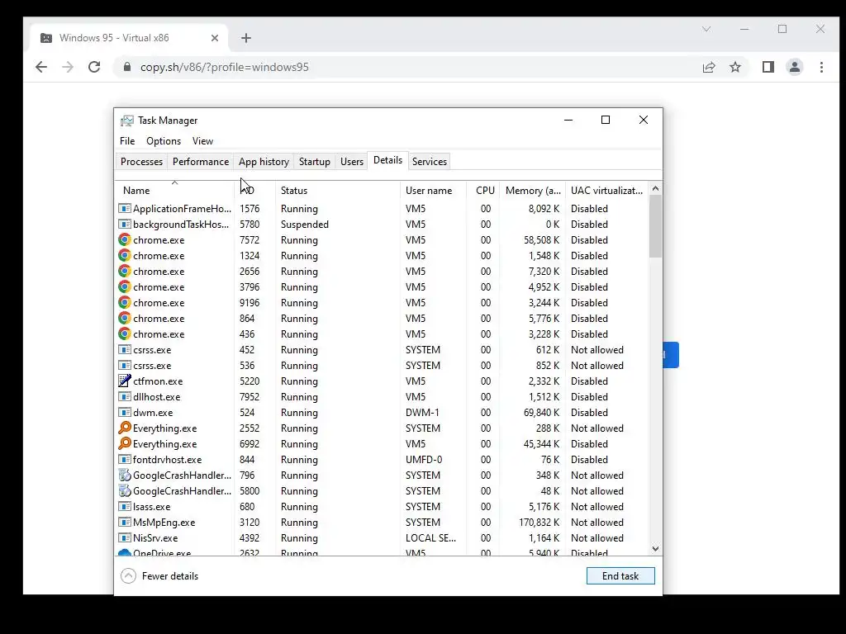The image size is (846, 634).
Task: Click Everything.exe icon with PID 6992
Action: tap(125, 443)
